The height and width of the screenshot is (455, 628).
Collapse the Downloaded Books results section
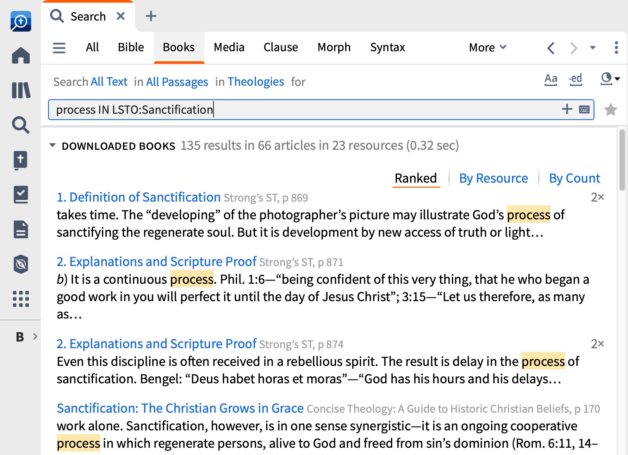click(53, 146)
